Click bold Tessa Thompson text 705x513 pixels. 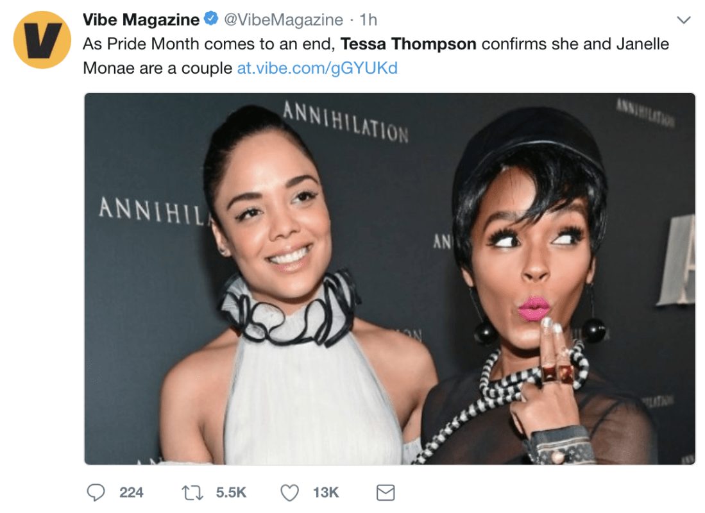point(408,44)
